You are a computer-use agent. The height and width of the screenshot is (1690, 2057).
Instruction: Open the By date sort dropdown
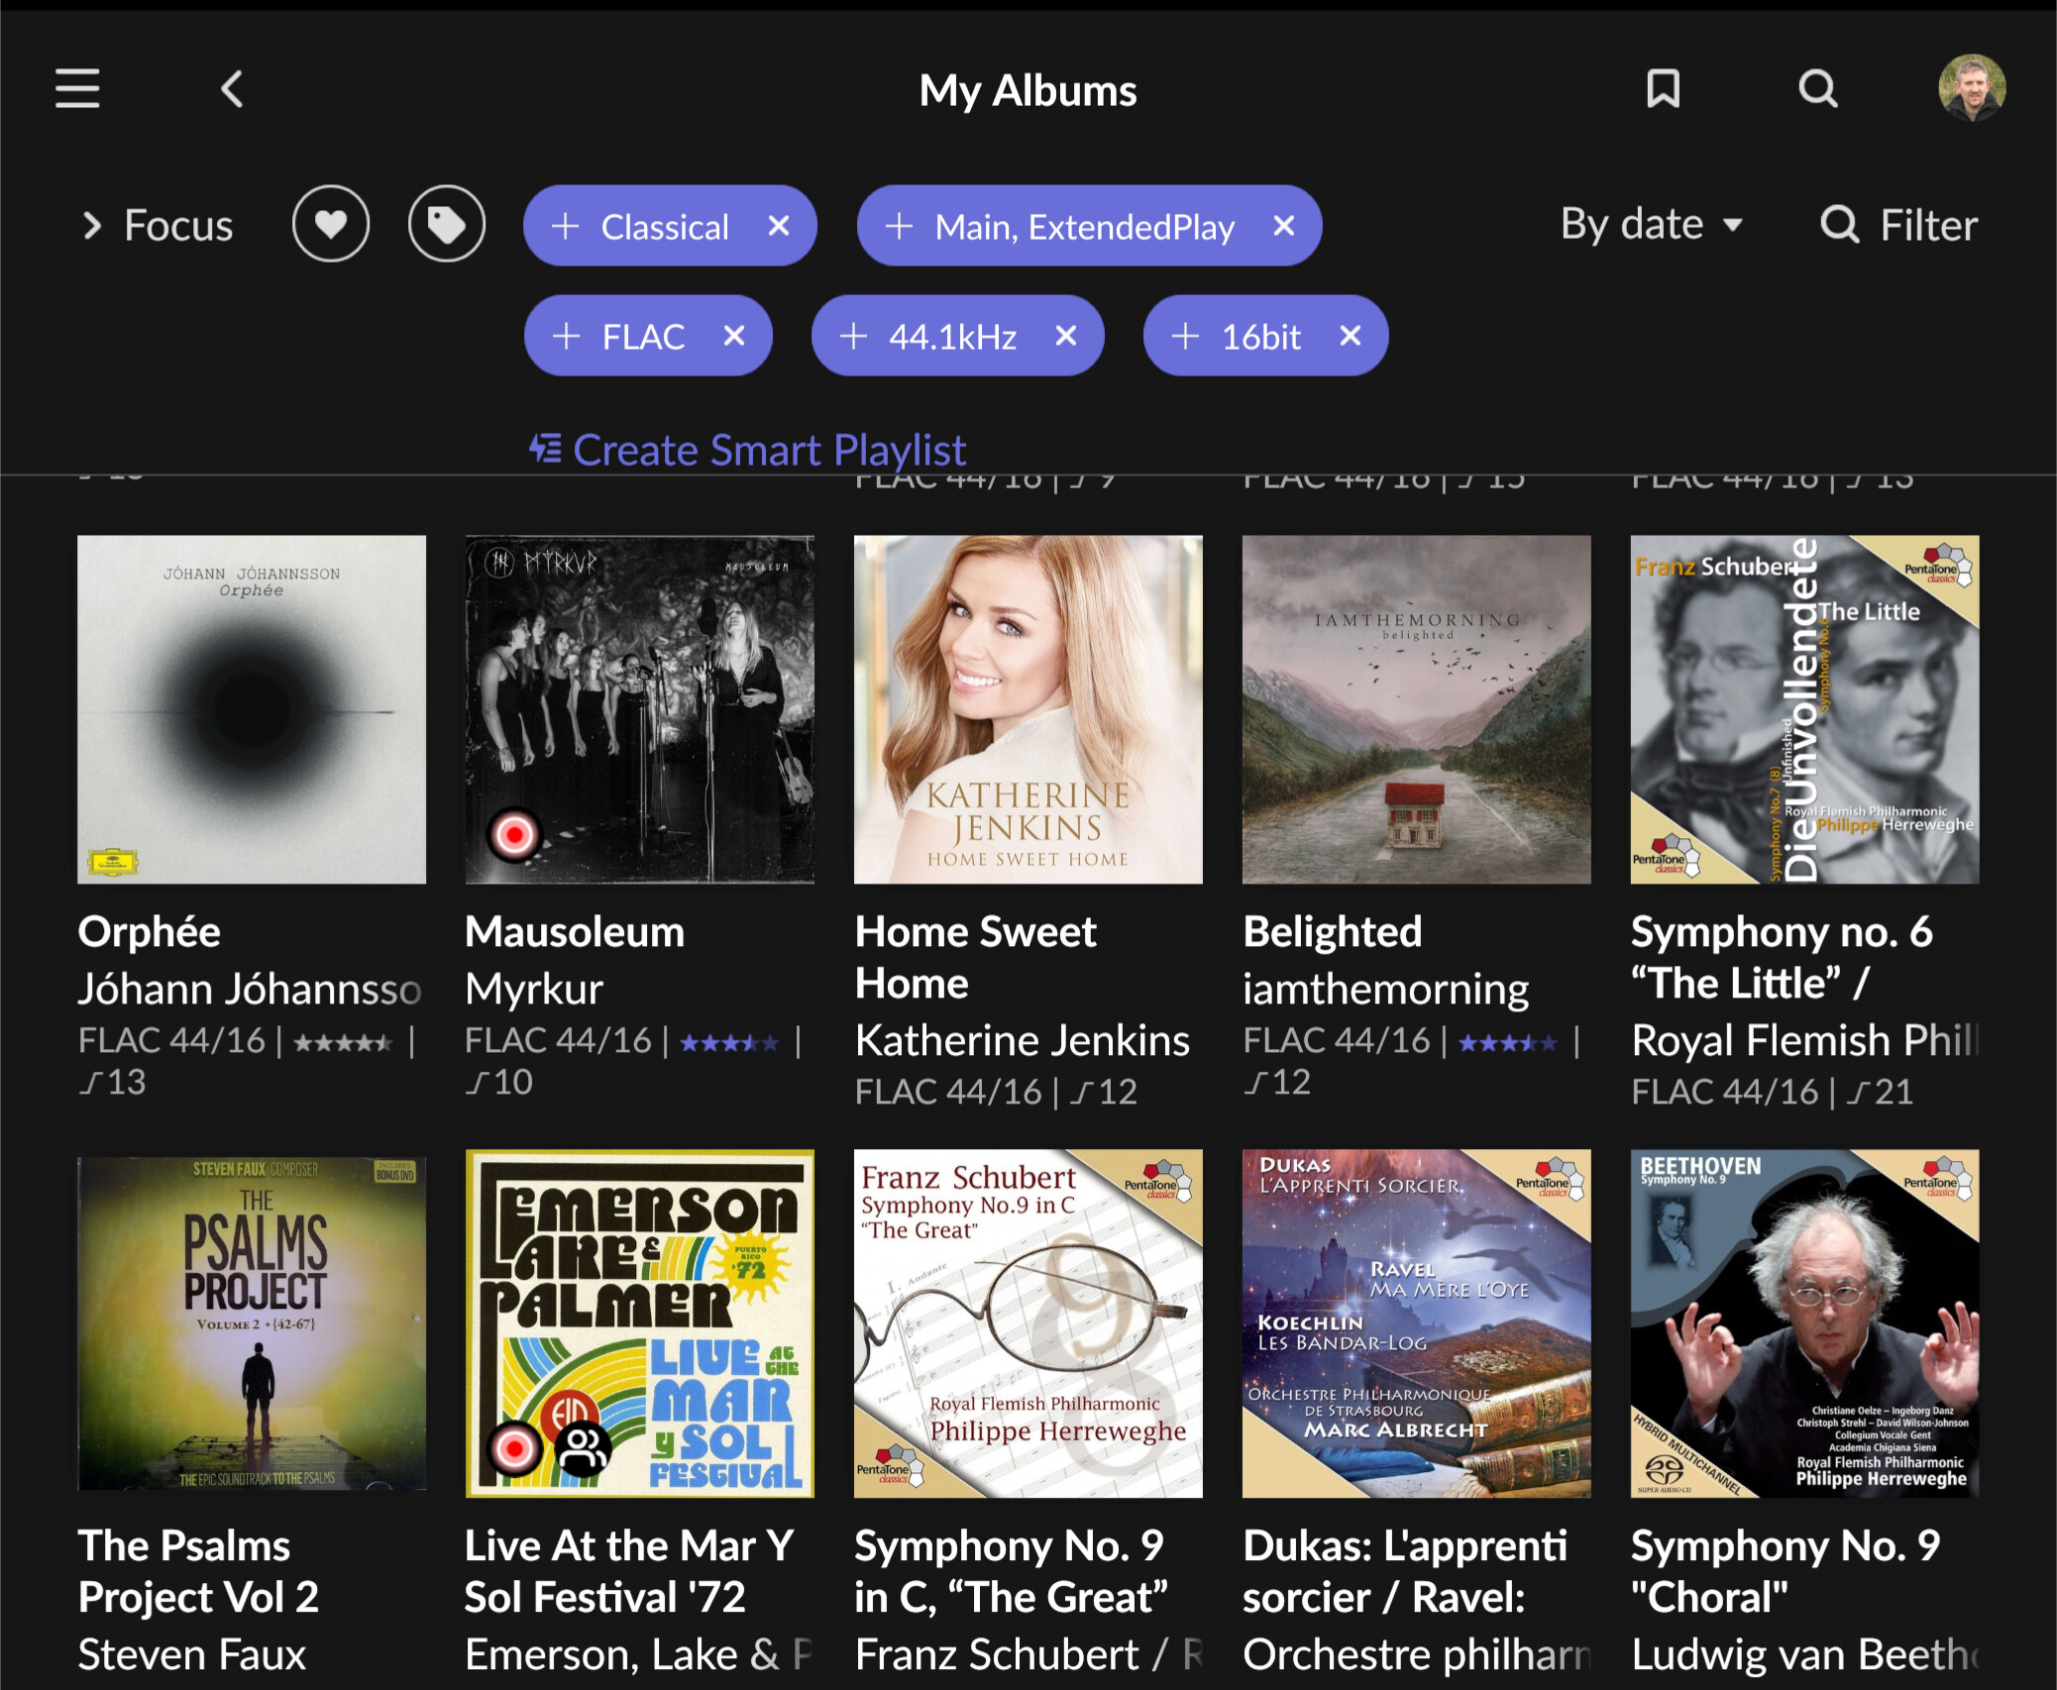(x=1651, y=224)
